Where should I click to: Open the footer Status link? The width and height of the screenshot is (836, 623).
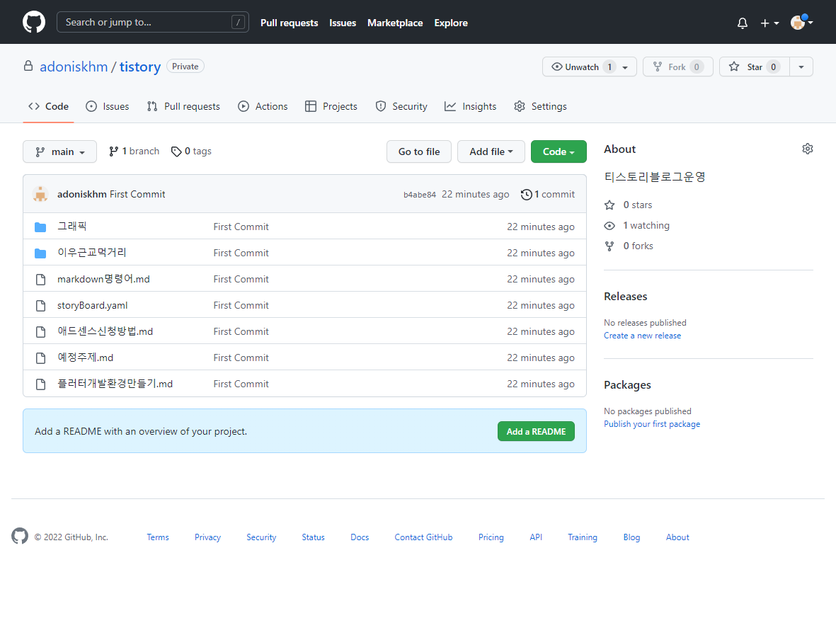313,537
